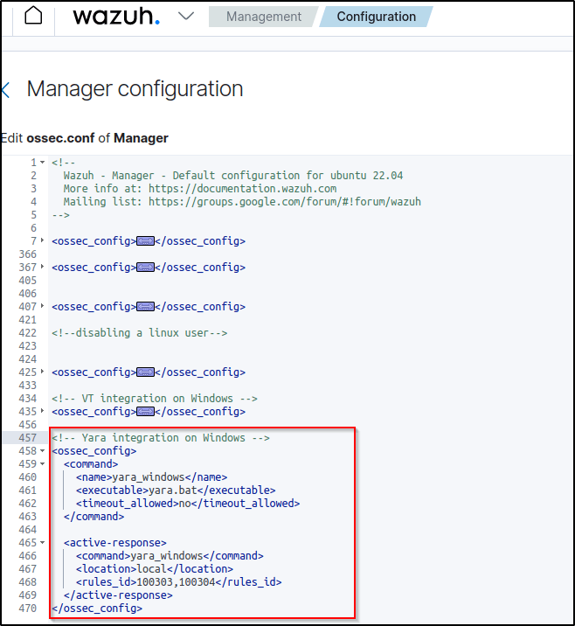Place cursor on yara.bat executable text
The width and height of the screenshot is (575, 626).
point(163,490)
